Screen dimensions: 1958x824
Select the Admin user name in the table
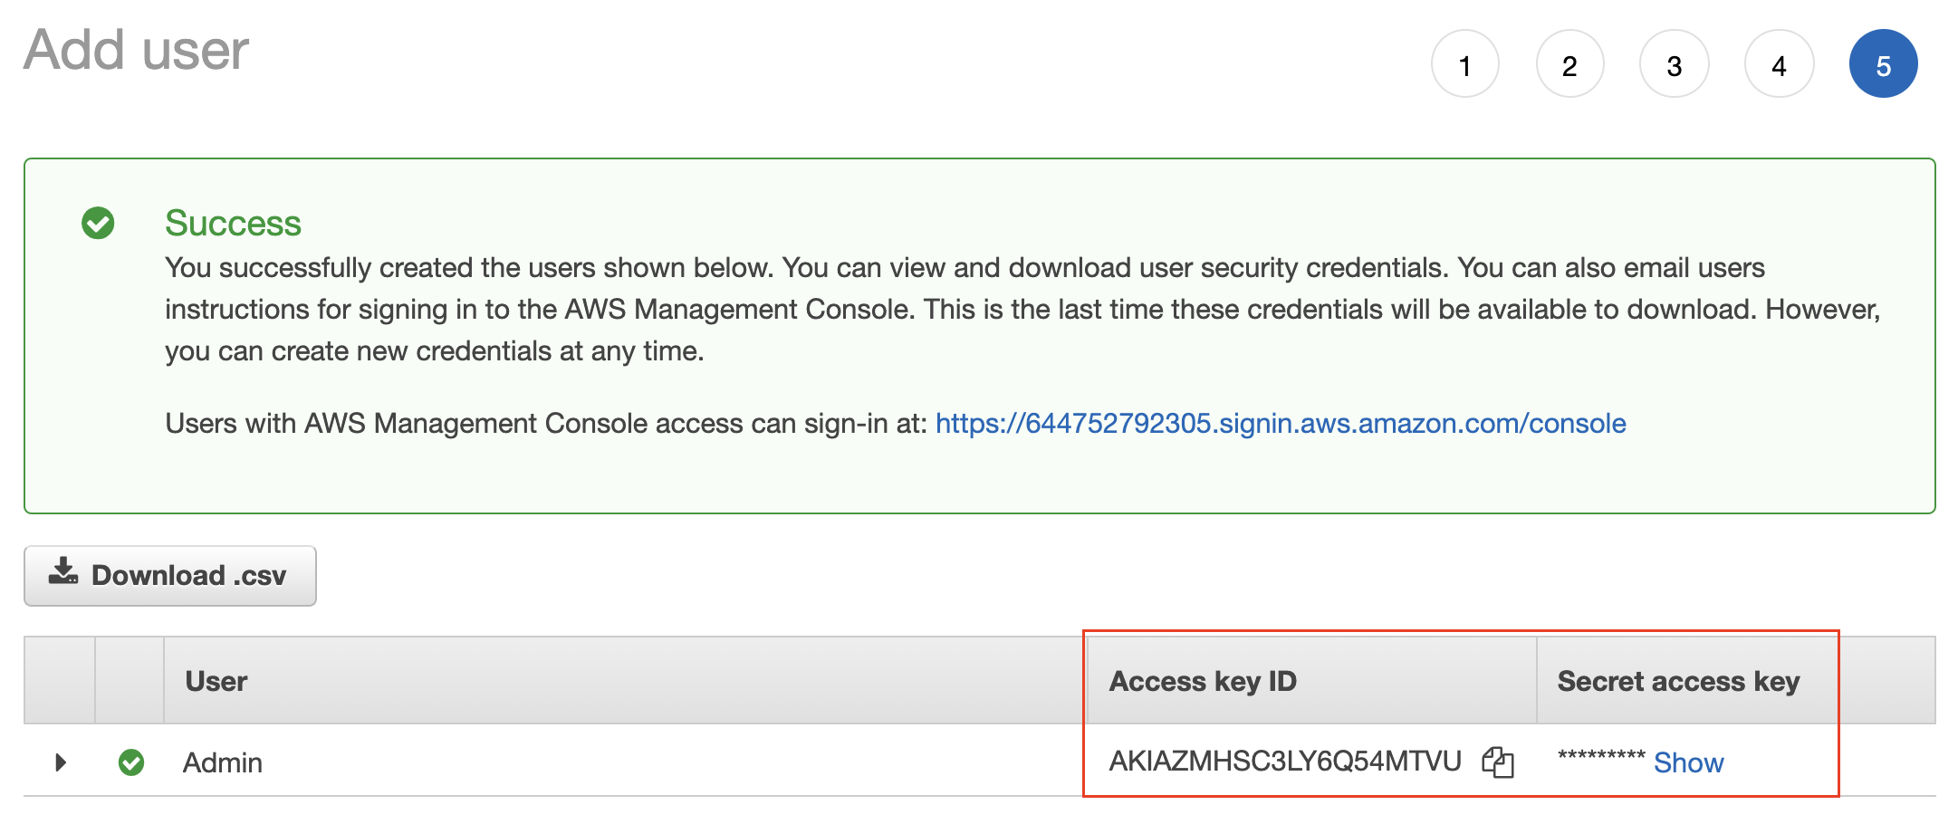223,762
